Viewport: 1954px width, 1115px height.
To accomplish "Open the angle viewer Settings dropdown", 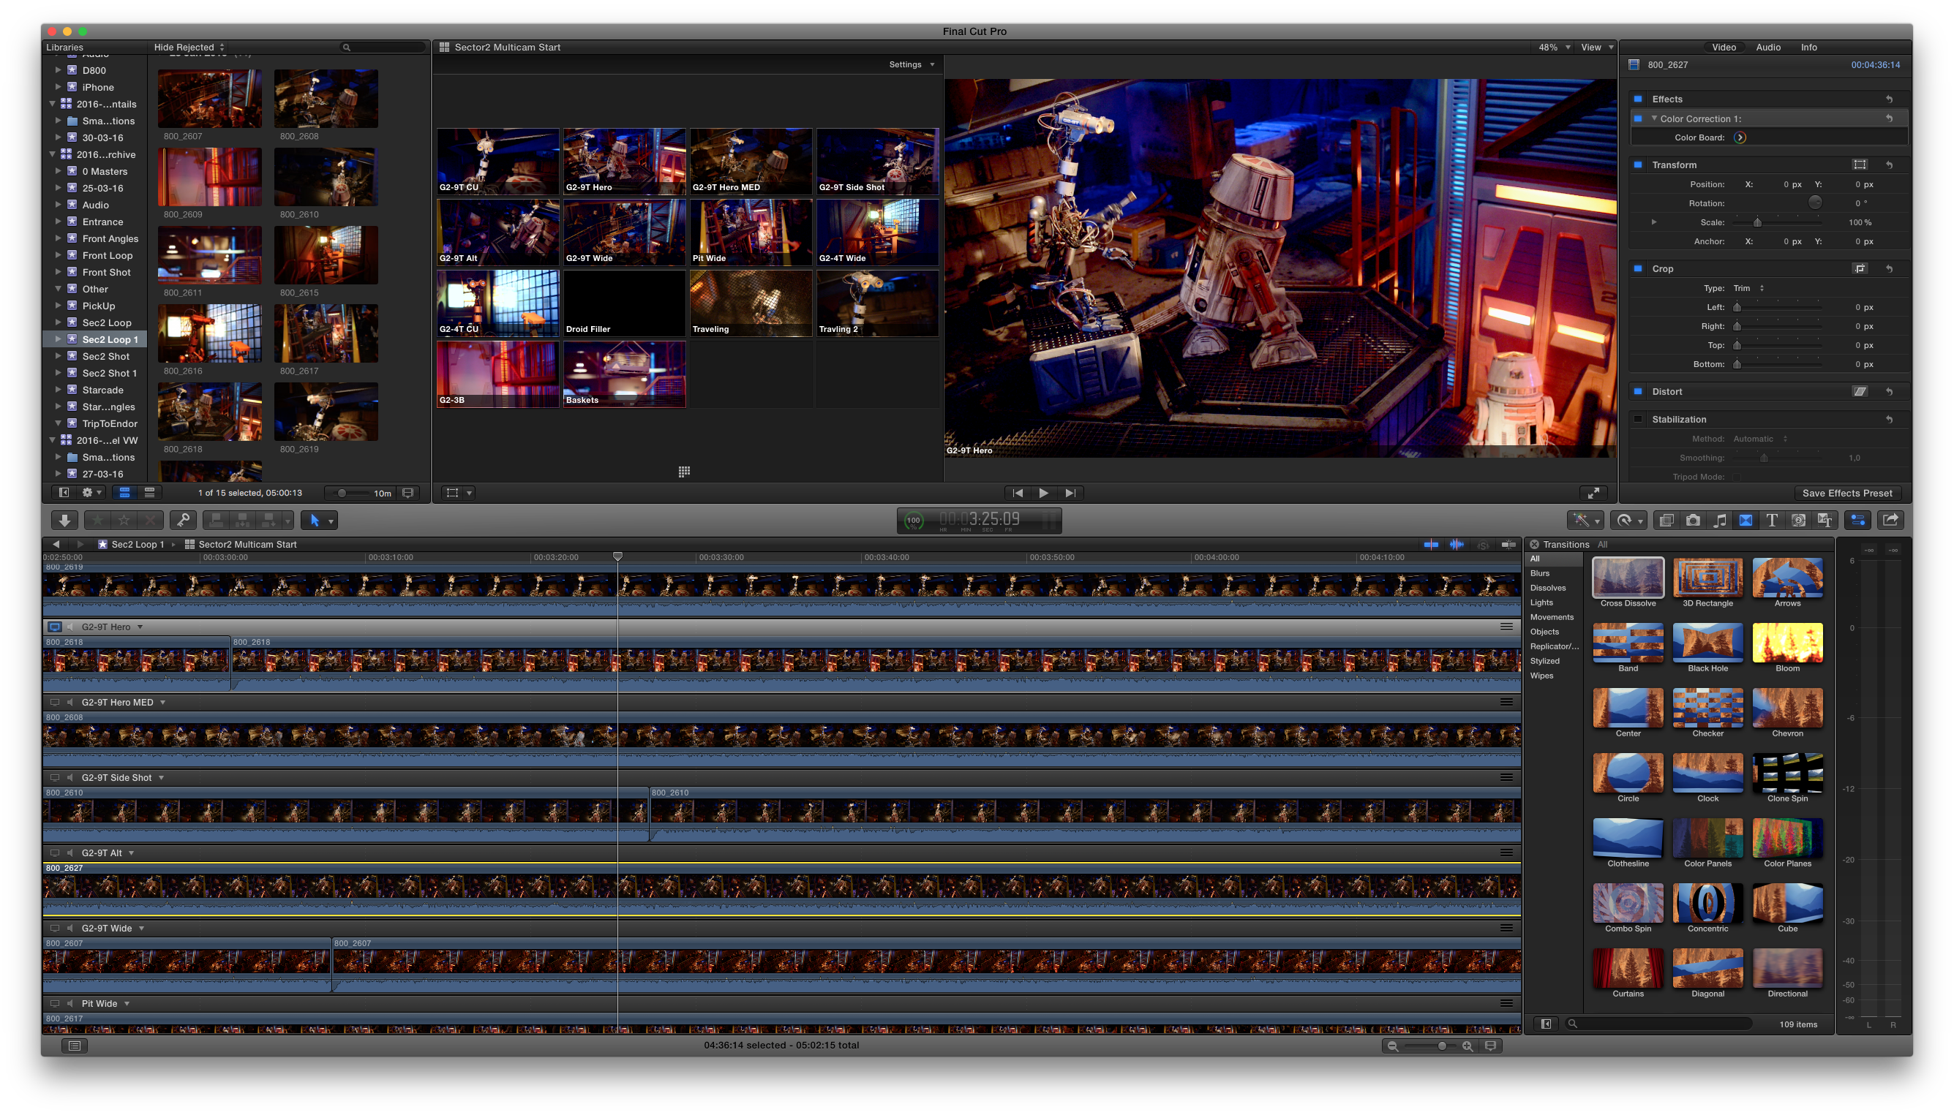I will click(x=912, y=65).
